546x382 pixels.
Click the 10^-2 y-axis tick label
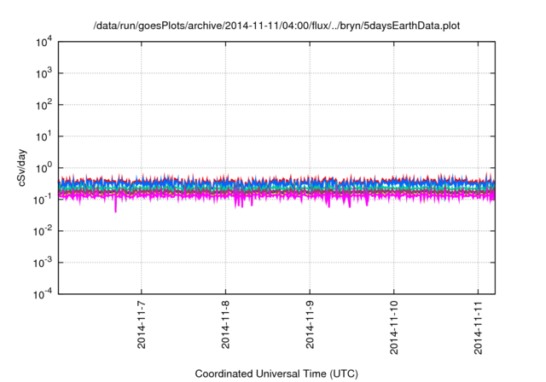(x=43, y=231)
